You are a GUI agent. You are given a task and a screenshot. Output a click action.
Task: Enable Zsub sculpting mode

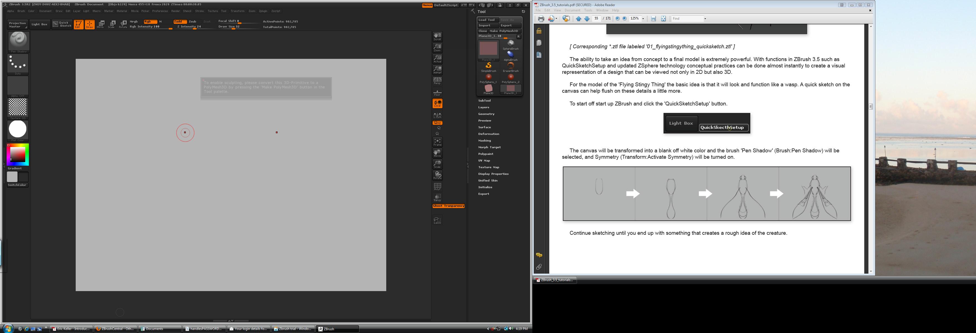click(192, 22)
